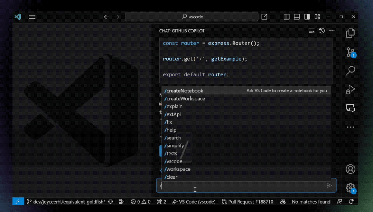Open Search view magnifier in activity bar

point(351,70)
